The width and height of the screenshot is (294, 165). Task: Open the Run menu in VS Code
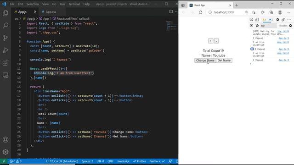point(62,4)
